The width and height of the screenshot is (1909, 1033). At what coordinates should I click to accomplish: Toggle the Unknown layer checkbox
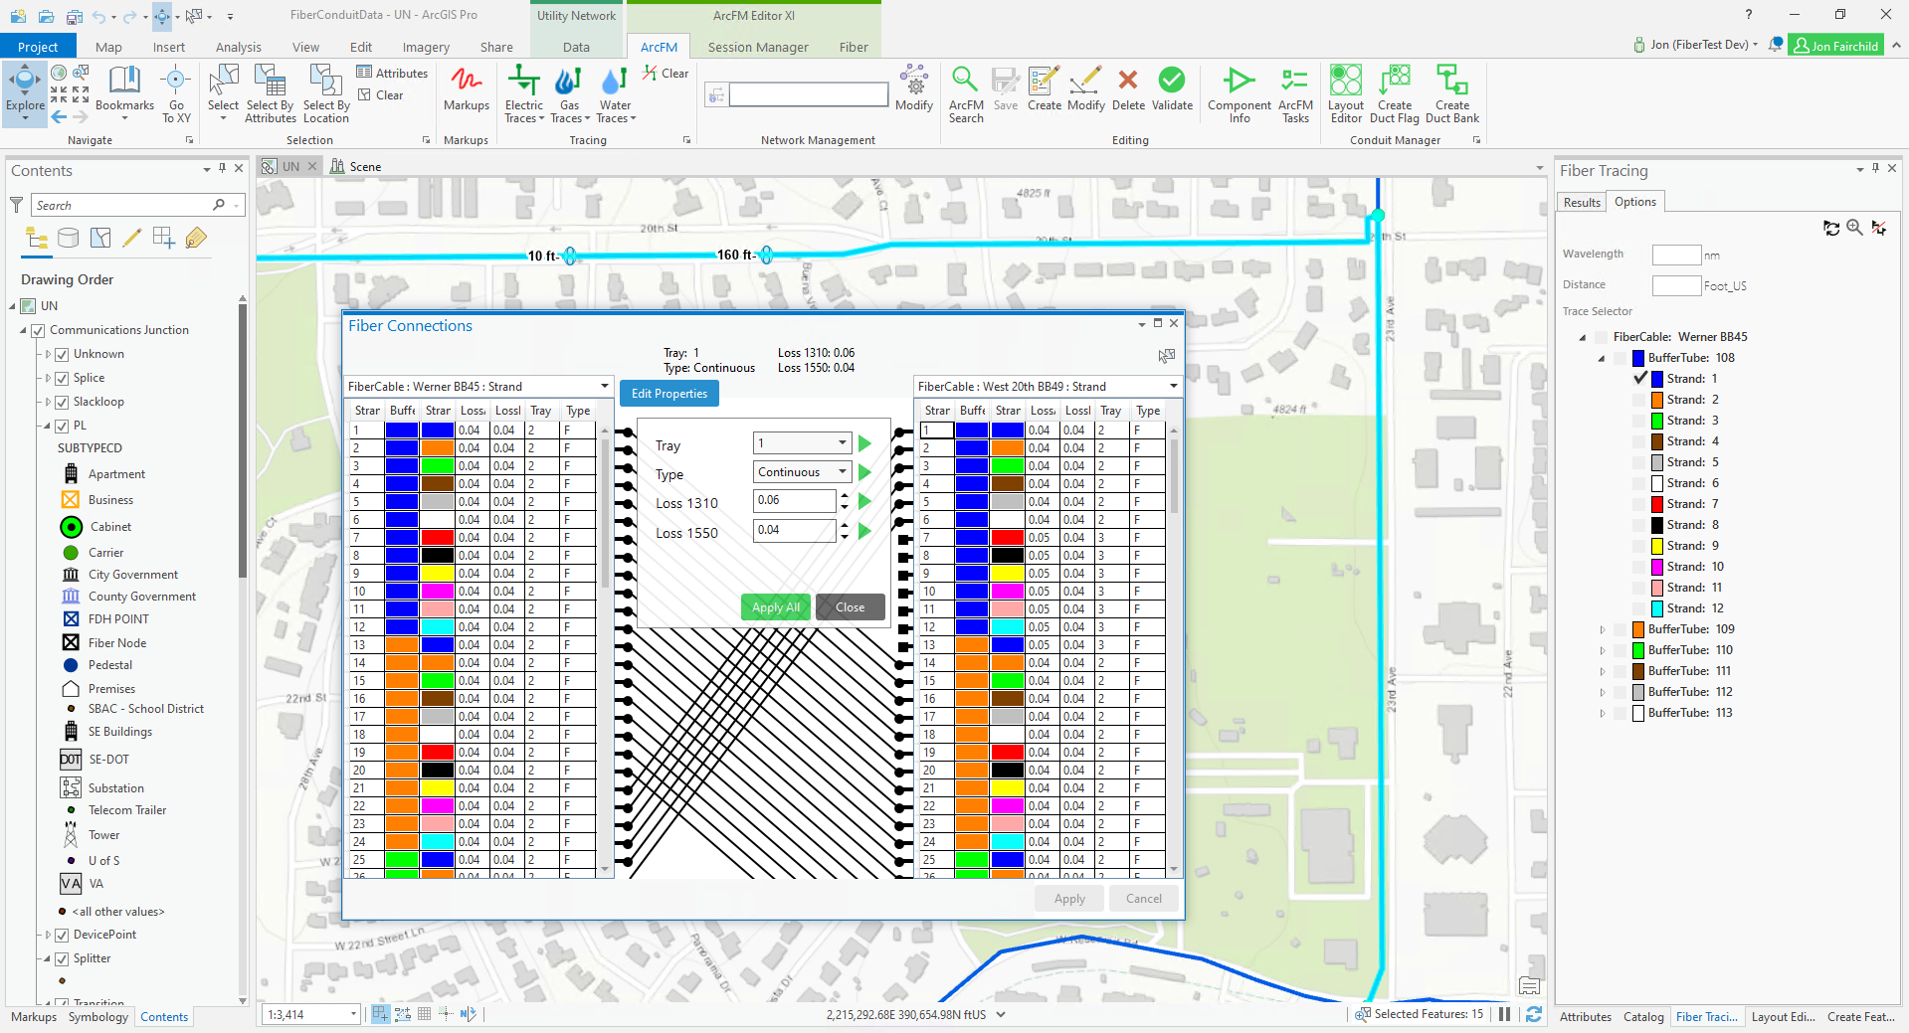(x=62, y=354)
